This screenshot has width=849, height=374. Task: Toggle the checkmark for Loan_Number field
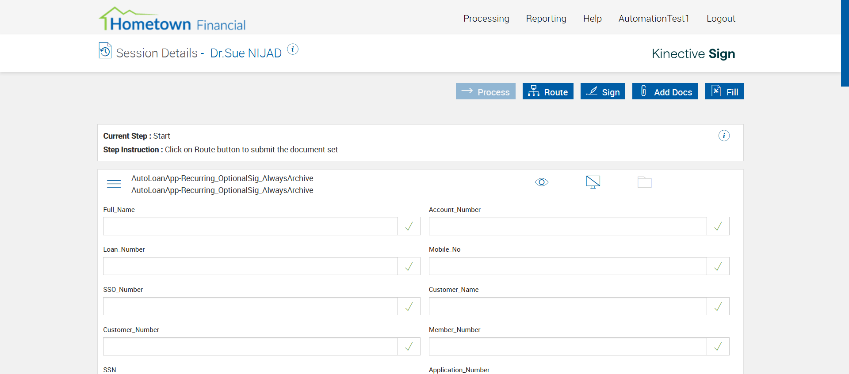pyautogui.click(x=409, y=266)
